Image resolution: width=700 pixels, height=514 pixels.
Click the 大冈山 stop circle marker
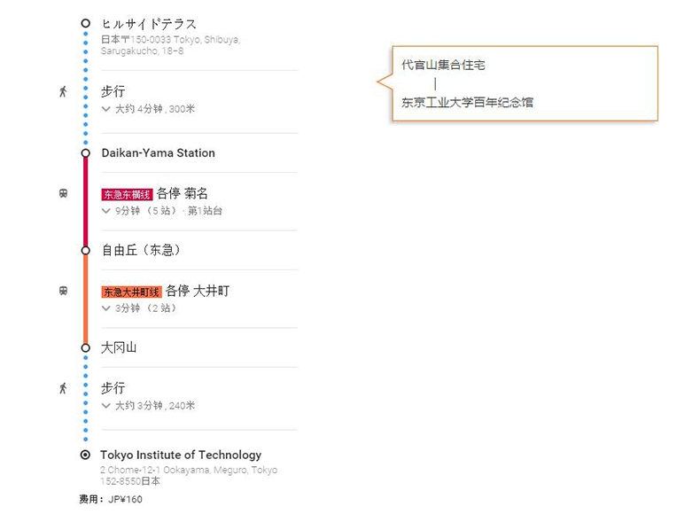pyautogui.click(x=85, y=348)
